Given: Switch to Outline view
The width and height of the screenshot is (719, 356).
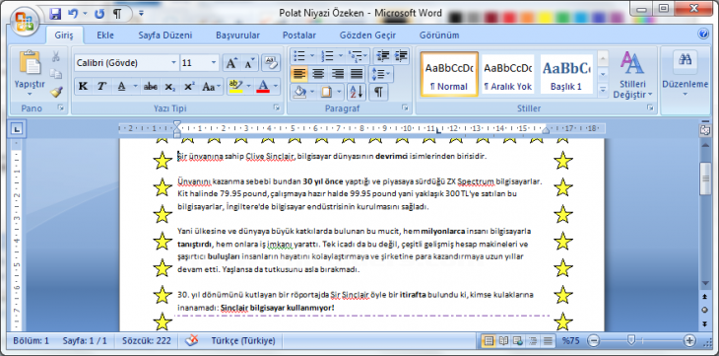Looking at the screenshot, I should point(533,341).
